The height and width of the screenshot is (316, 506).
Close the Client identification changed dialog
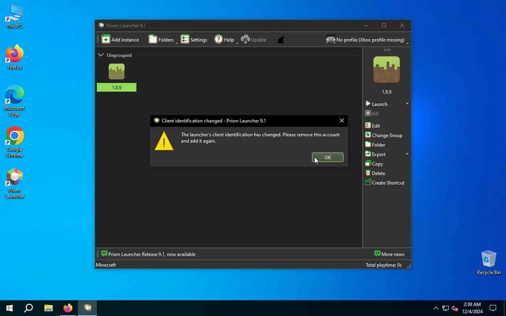342,120
